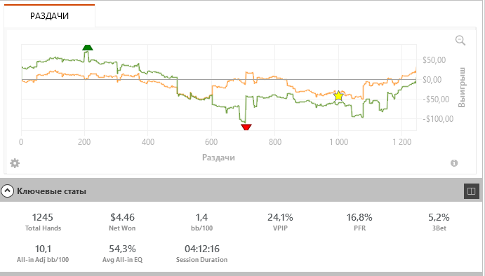Click the 54,3% Avg All-in EQ stat
This screenshot has height=276, width=485.
(123, 254)
